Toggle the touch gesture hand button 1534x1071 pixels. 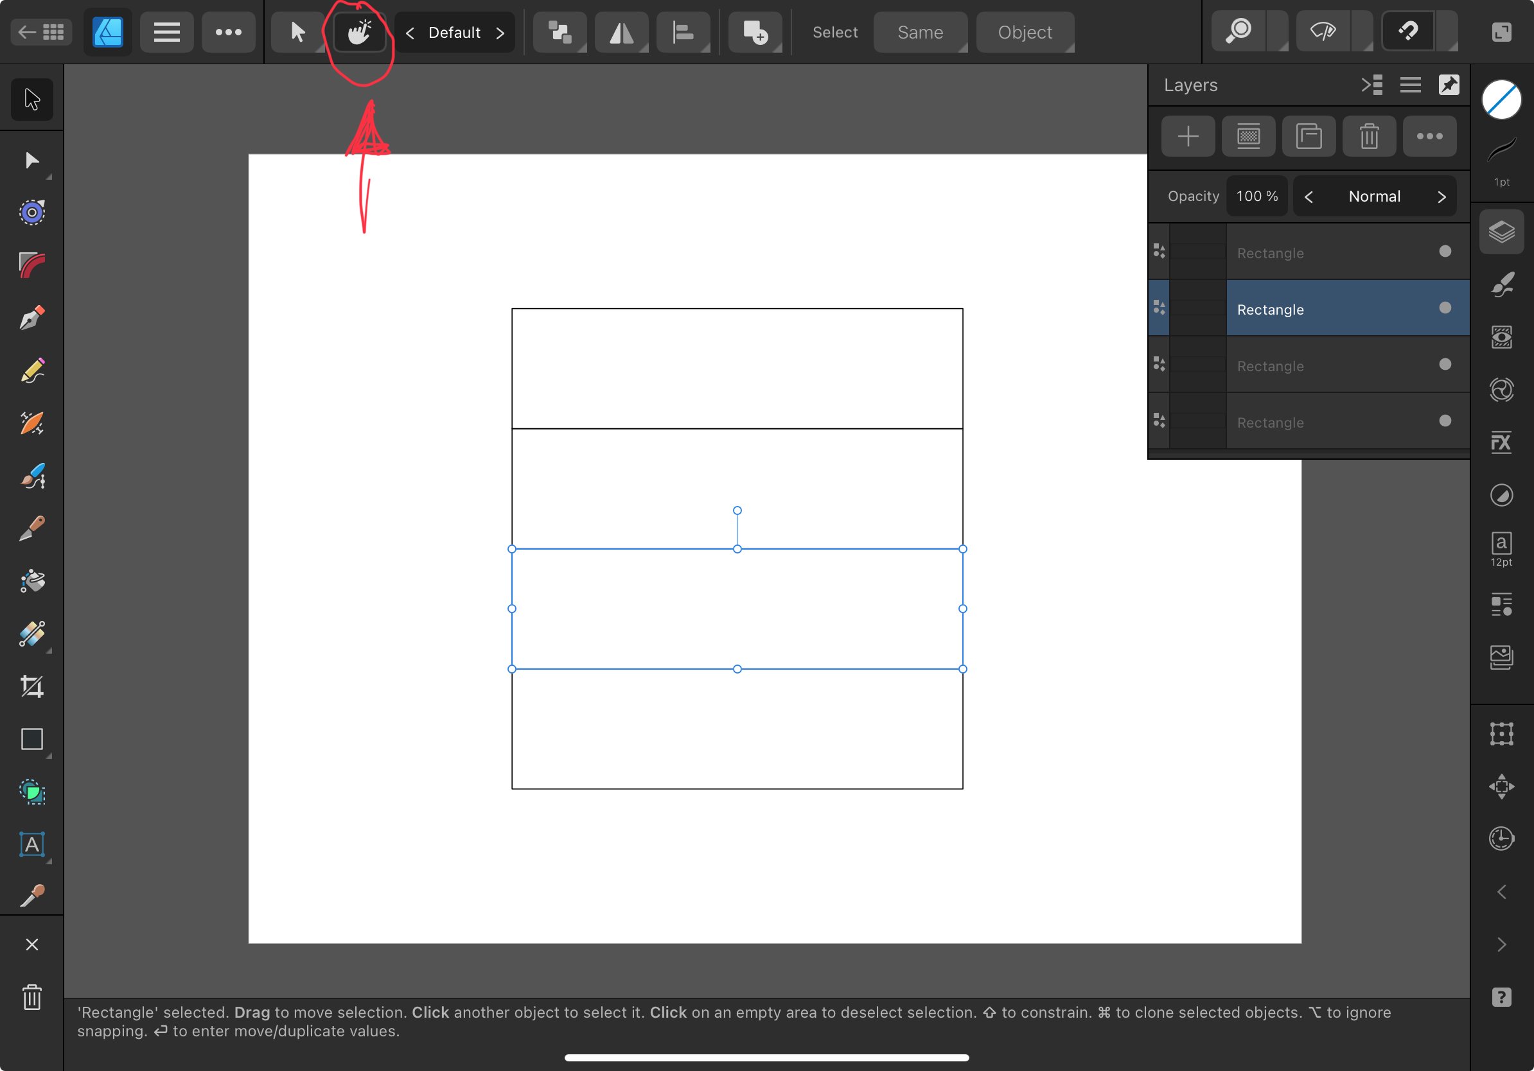[x=360, y=32]
